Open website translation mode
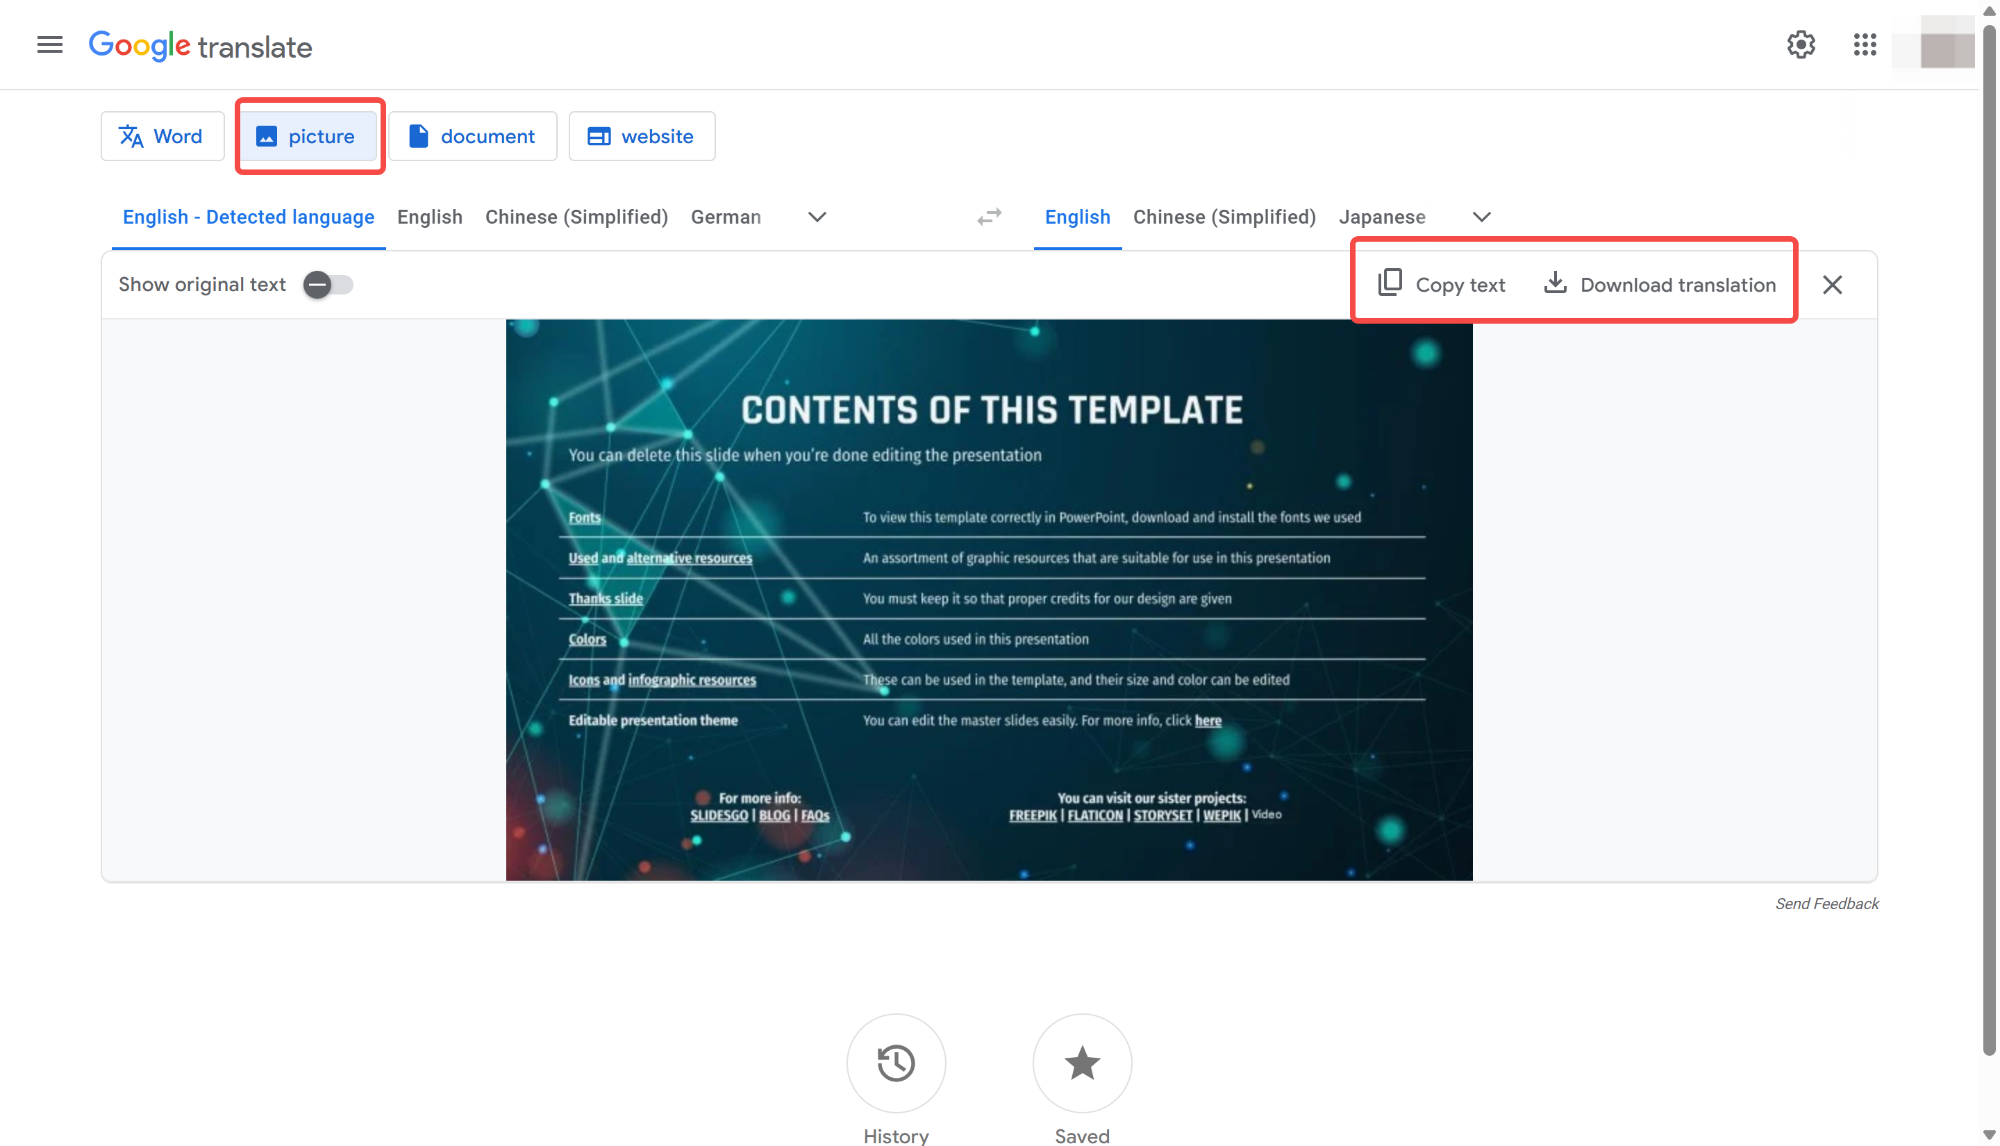Viewport: 2000px width, 1146px height. pyautogui.click(x=641, y=135)
